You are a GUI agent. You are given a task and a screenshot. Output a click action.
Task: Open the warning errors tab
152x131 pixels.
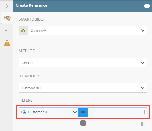(7, 43)
